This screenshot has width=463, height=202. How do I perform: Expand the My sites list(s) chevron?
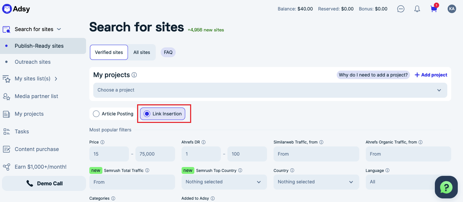pyautogui.click(x=56, y=79)
